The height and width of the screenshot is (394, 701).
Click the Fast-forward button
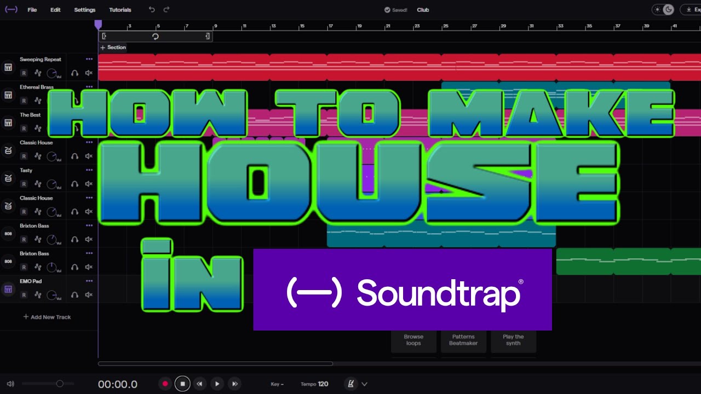234,384
